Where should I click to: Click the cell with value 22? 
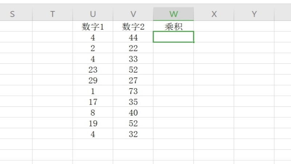point(133,48)
